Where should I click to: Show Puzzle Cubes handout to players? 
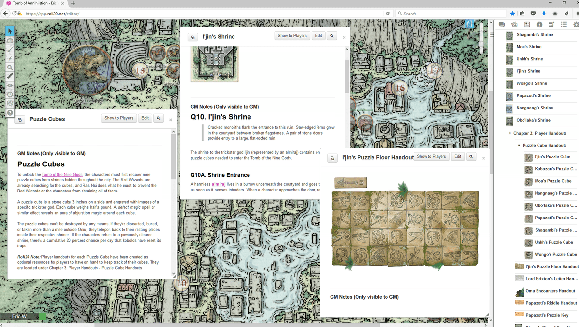point(119,118)
